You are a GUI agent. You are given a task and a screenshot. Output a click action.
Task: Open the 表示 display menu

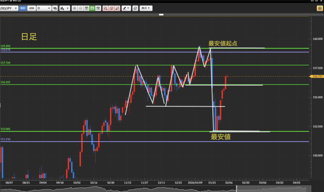[146, 8]
